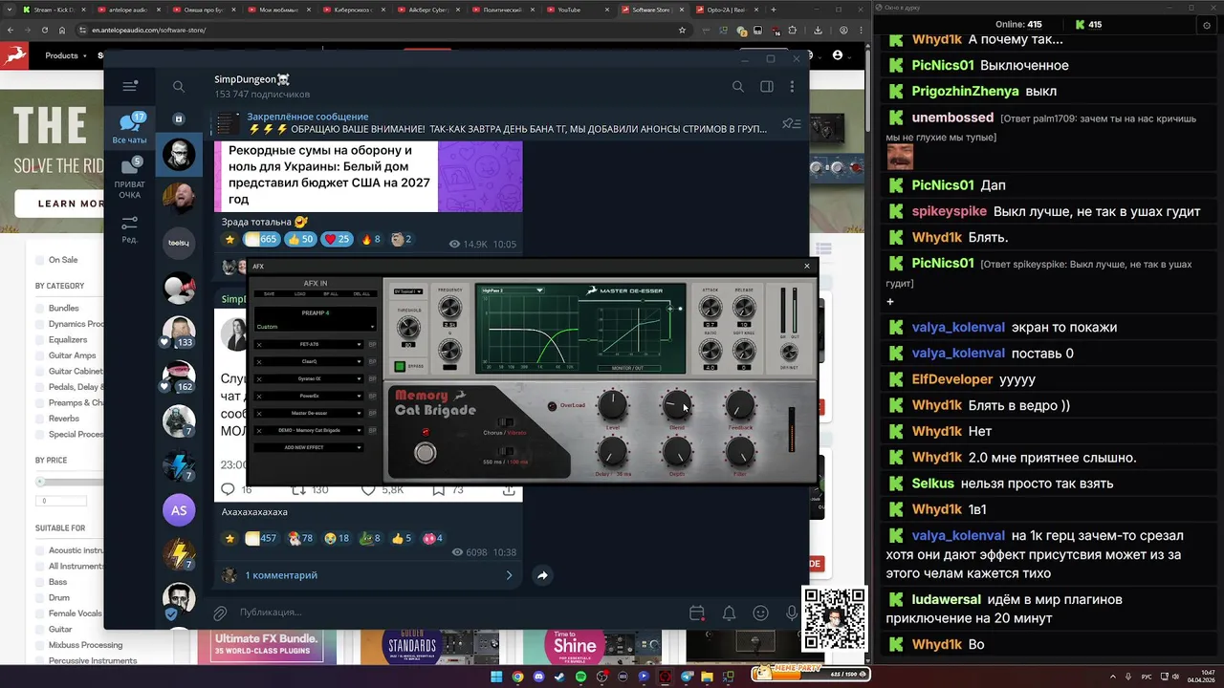Viewport: 1224px width, 688px height.
Task: Open the HighPass 2 filter type dropdown
Action: (513, 290)
